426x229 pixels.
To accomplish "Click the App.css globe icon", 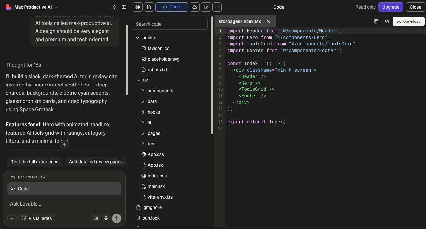I will (144, 154).
